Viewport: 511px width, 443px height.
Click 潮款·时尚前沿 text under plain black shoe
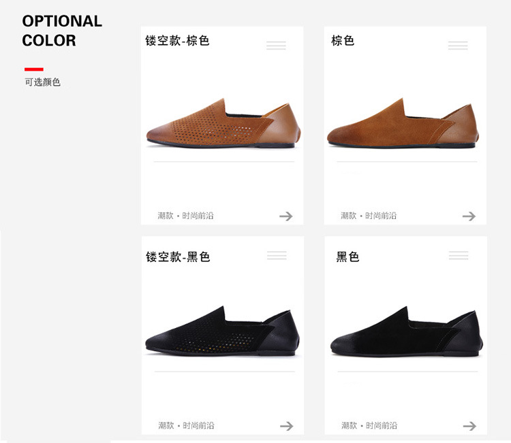[x=369, y=425]
